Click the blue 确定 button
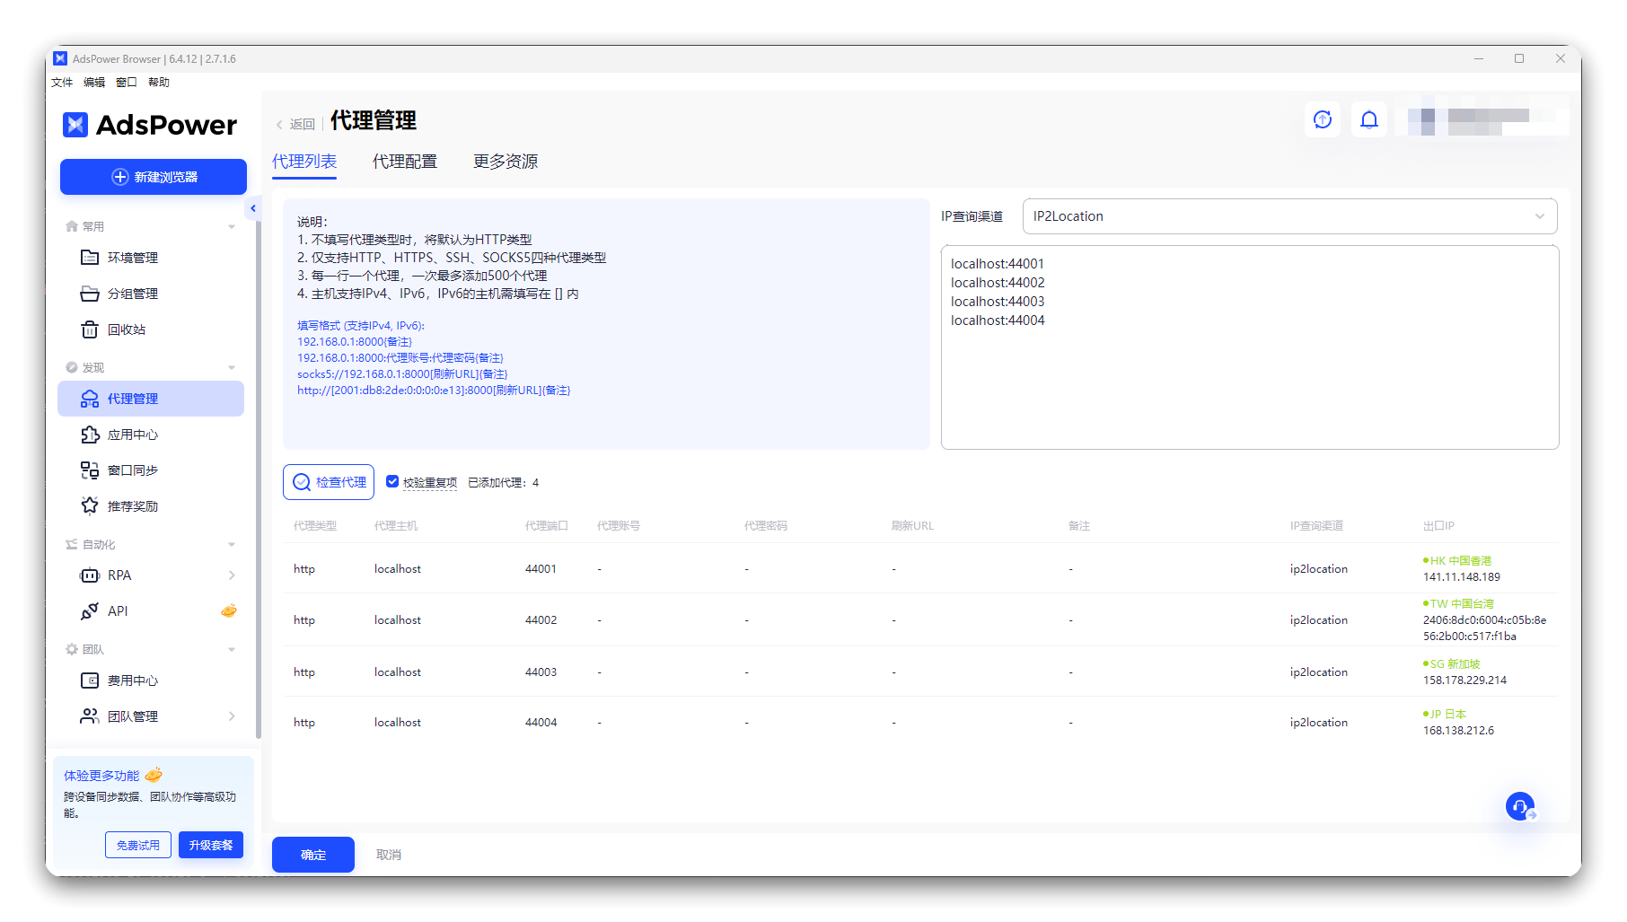 pyautogui.click(x=313, y=855)
